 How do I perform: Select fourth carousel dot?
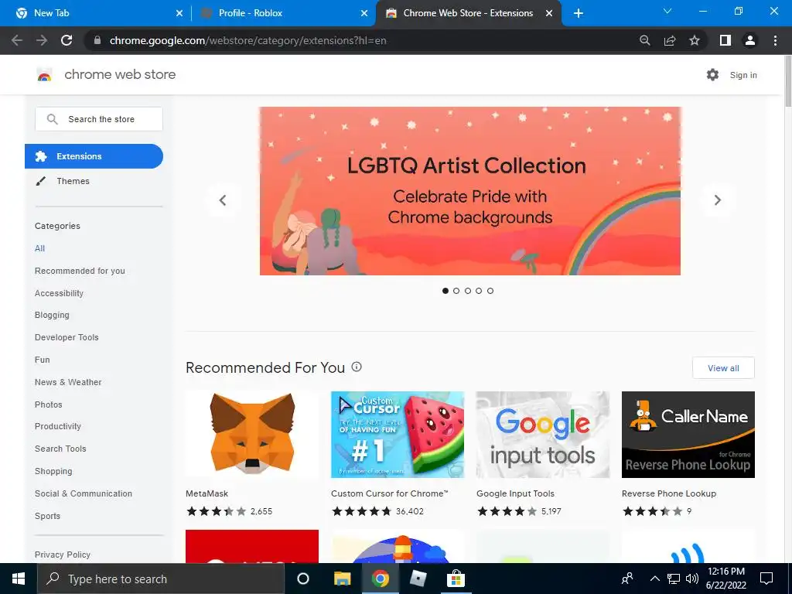coord(479,291)
